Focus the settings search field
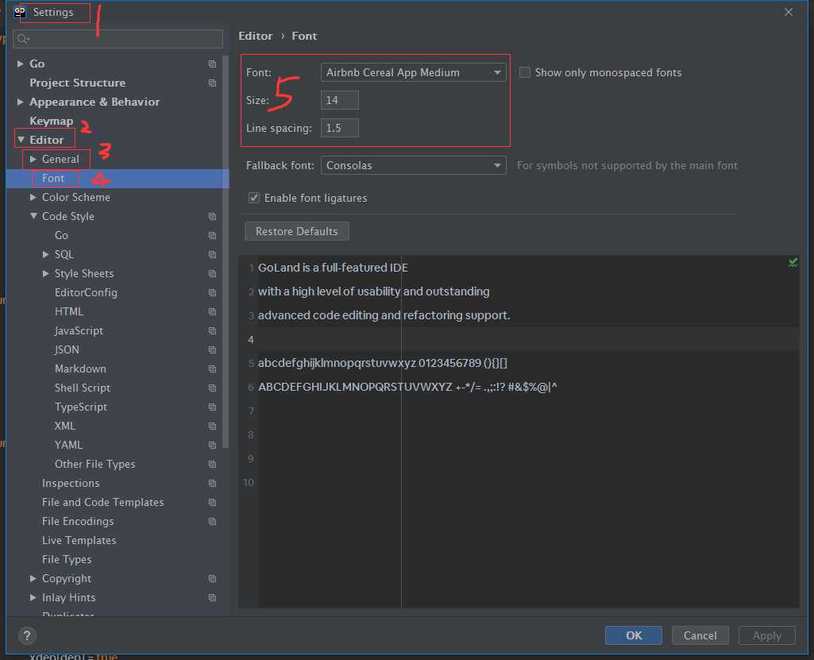 coord(118,39)
